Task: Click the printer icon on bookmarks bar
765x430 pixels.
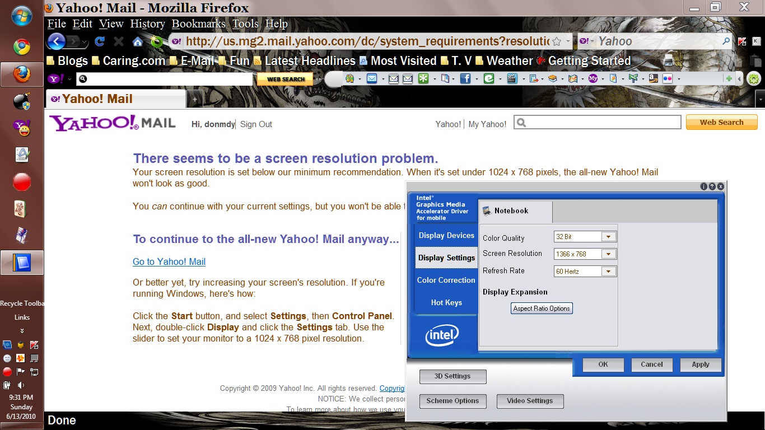Action: click(x=668, y=60)
